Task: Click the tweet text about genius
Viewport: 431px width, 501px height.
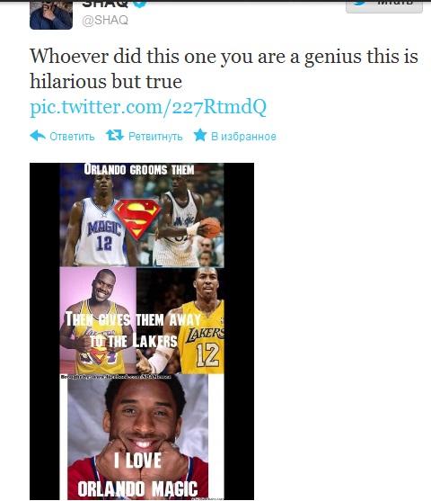Action: click(x=224, y=69)
